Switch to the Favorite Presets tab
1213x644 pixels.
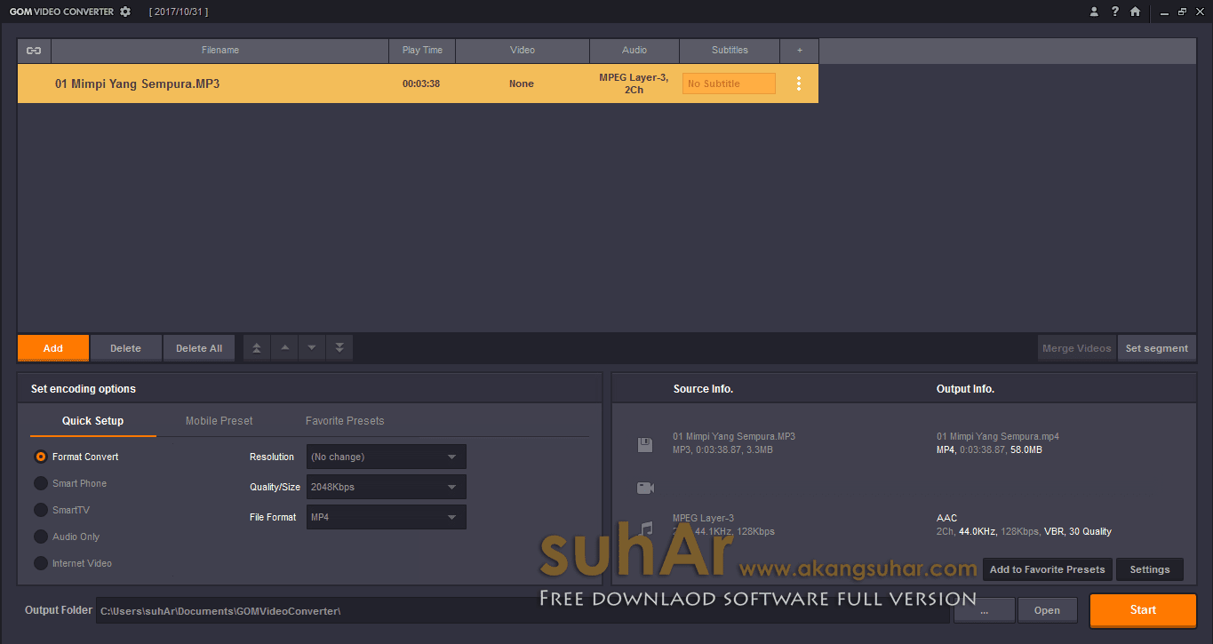(x=345, y=421)
